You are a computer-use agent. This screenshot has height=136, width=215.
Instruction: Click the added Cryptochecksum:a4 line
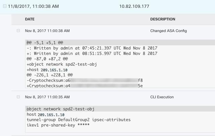(x=85, y=86)
